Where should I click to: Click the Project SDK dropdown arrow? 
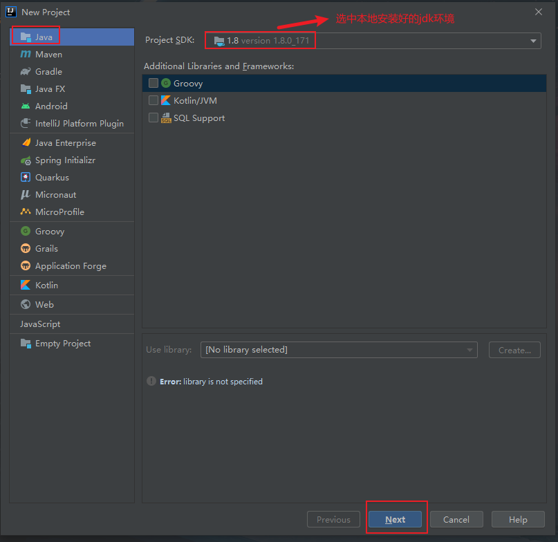click(x=533, y=41)
